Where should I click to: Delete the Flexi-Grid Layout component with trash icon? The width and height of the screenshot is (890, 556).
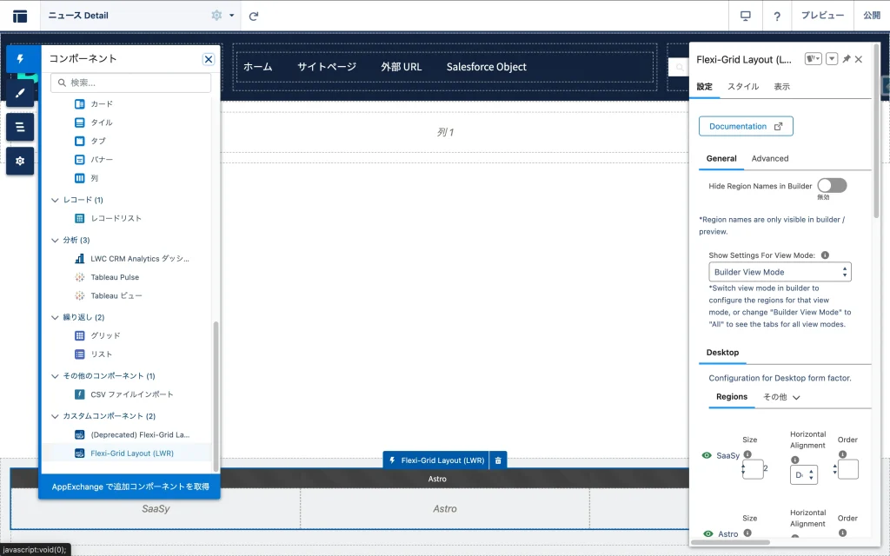[498, 460]
